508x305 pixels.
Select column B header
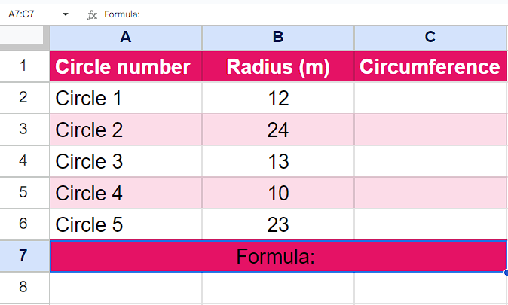[x=278, y=37]
